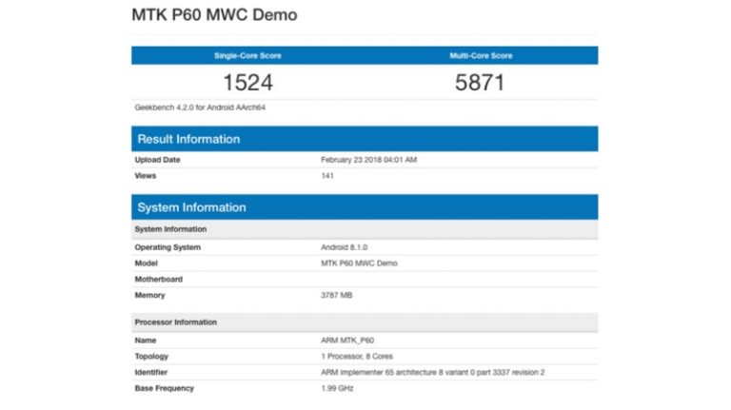731x410 pixels.
Task: Select the Multi-Core Score header
Action: (x=481, y=56)
